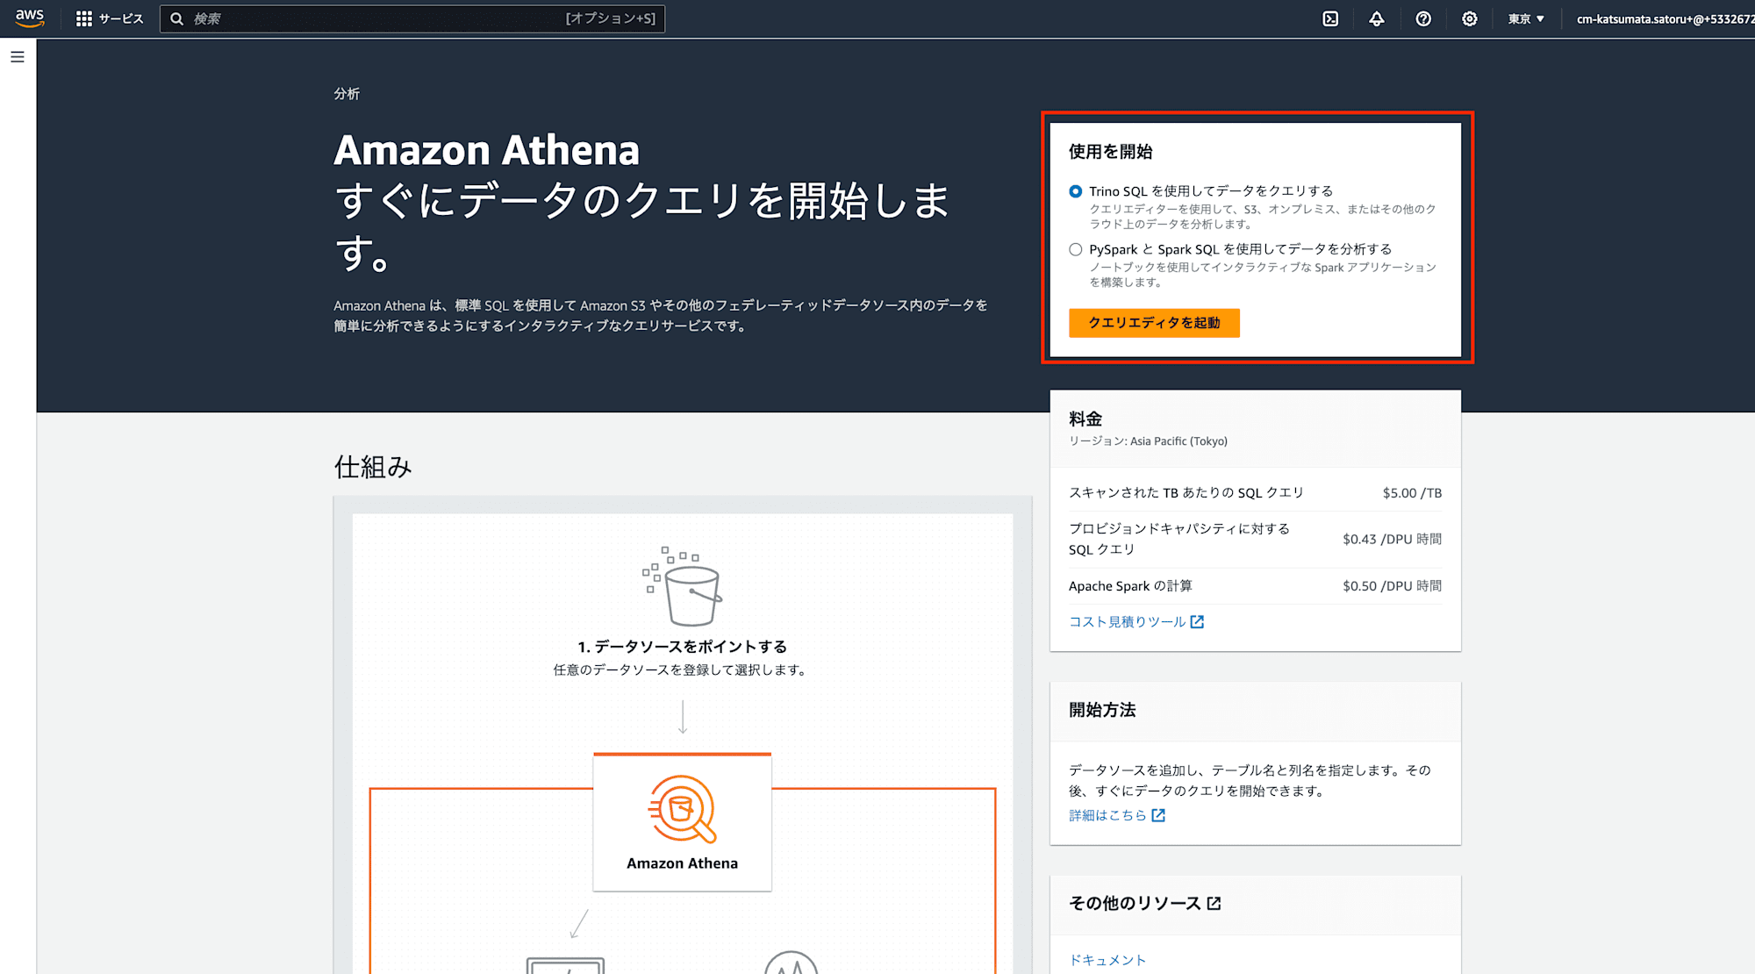Click クエリエディタを起動 button
1755x974 pixels.
(x=1153, y=323)
